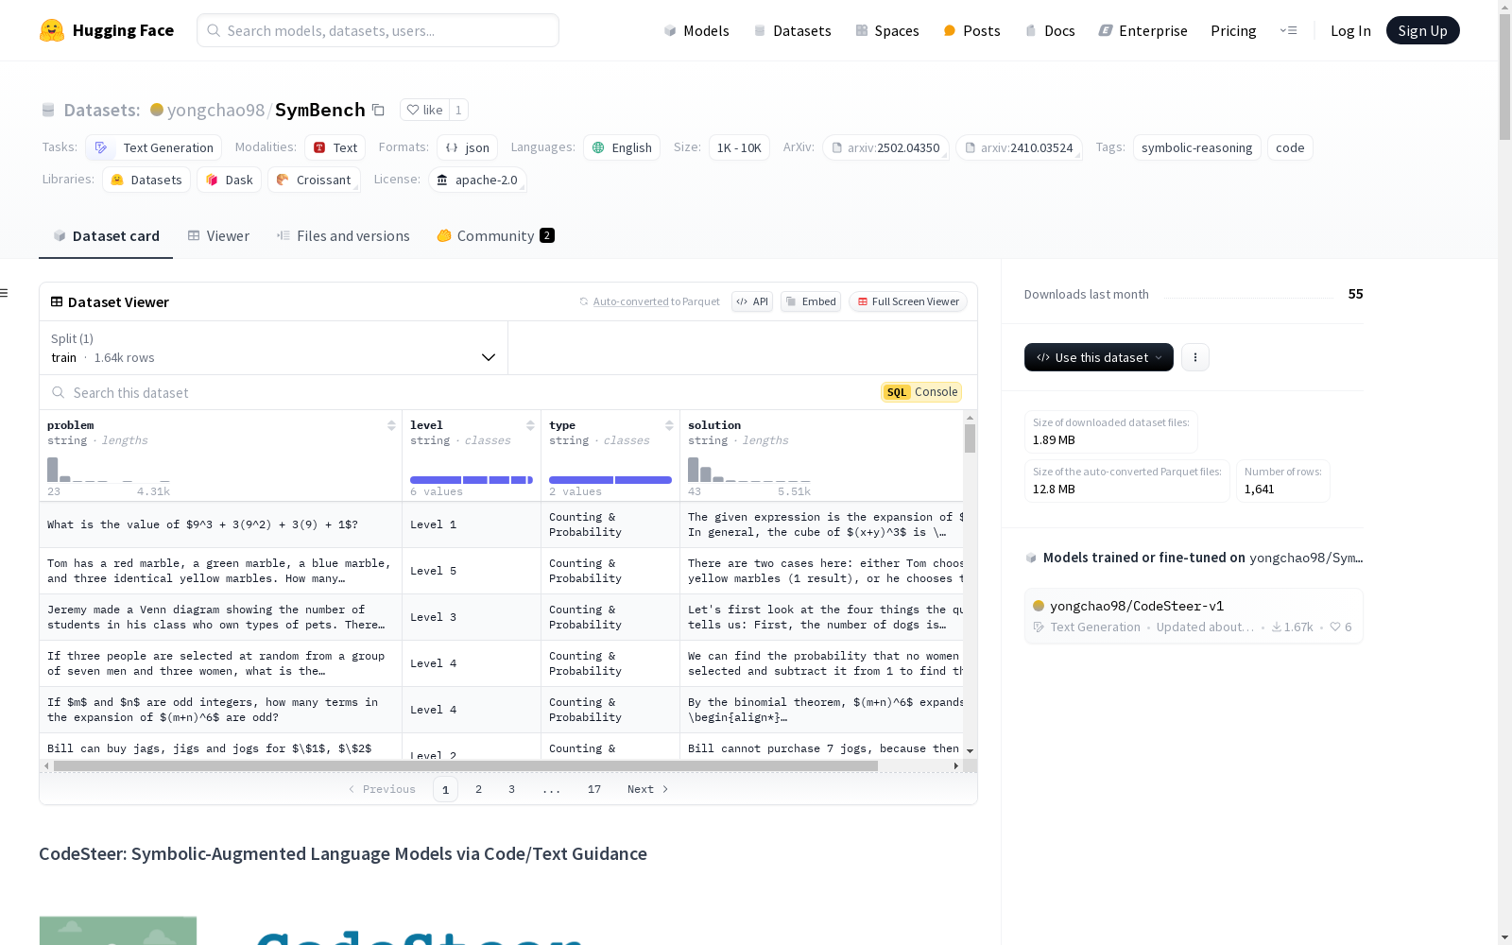Click the Sign Up button
The image size is (1512, 945).
tap(1423, 30)
